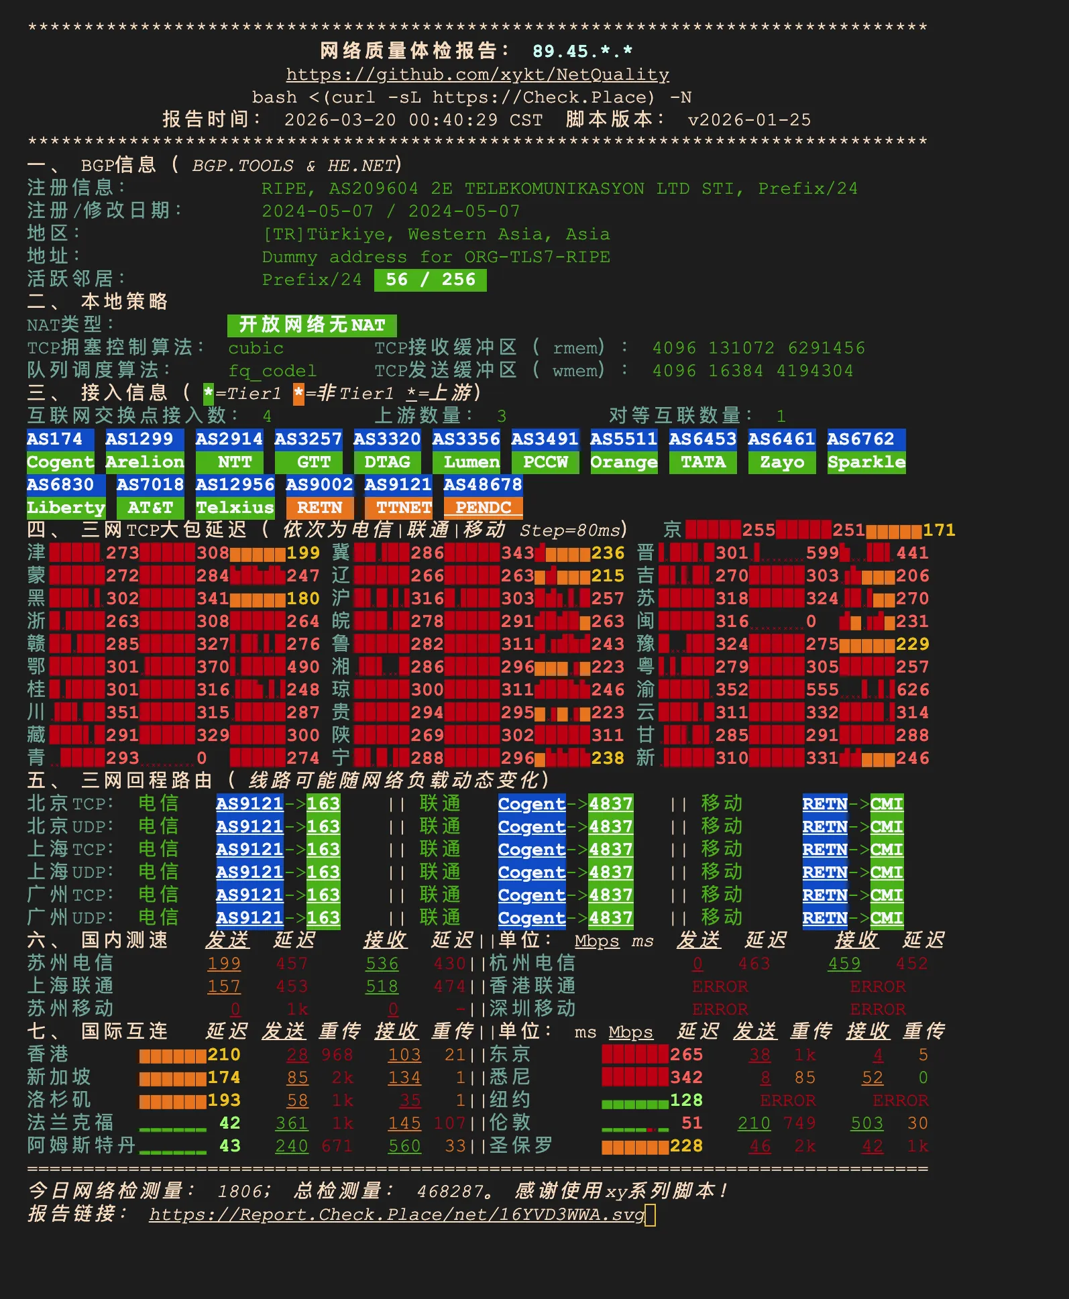Click RETN in the 广州UDP 移动 route
The width and height of the screenshot is (1069, 1299).
point(825,917)
